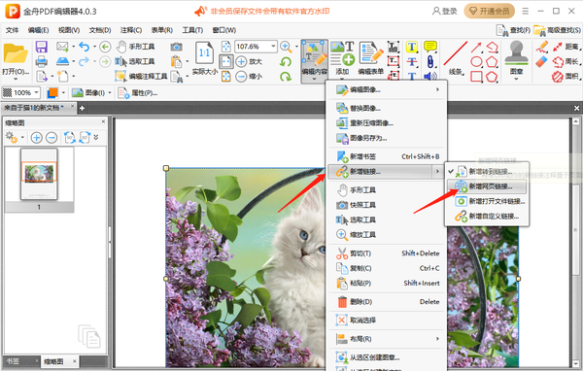The image size is (583, 371).
Task: Open the 107.6% zoom level dropdown
Action: pyautogui.click(x=273, y=47)
